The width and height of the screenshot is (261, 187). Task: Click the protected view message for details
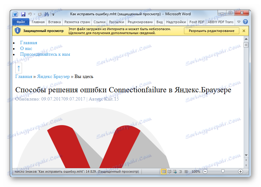point(119,31)
